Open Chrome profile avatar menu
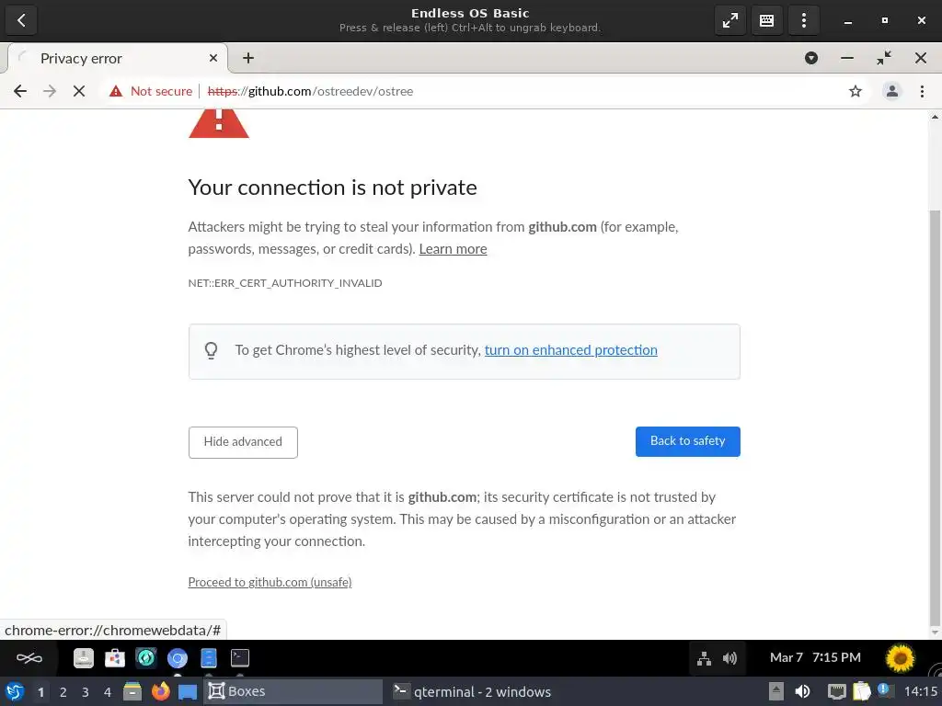The image size is (942, 706). (892, 91)
